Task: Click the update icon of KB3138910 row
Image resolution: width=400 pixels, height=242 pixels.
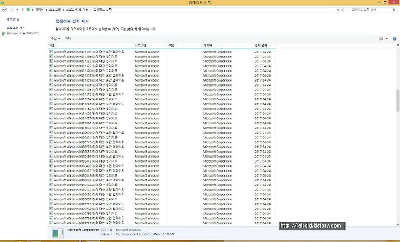Action: pos(51,52)
